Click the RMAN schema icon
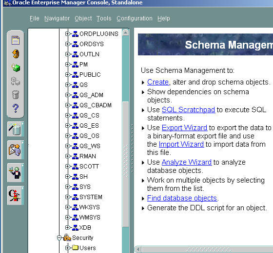Viewport: 273px width, 253px height. 75,156
